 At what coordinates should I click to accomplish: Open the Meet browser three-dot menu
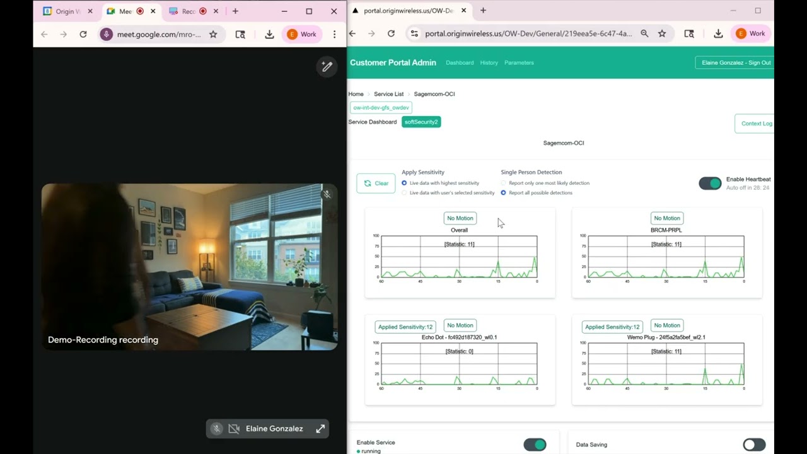[334, 34]
